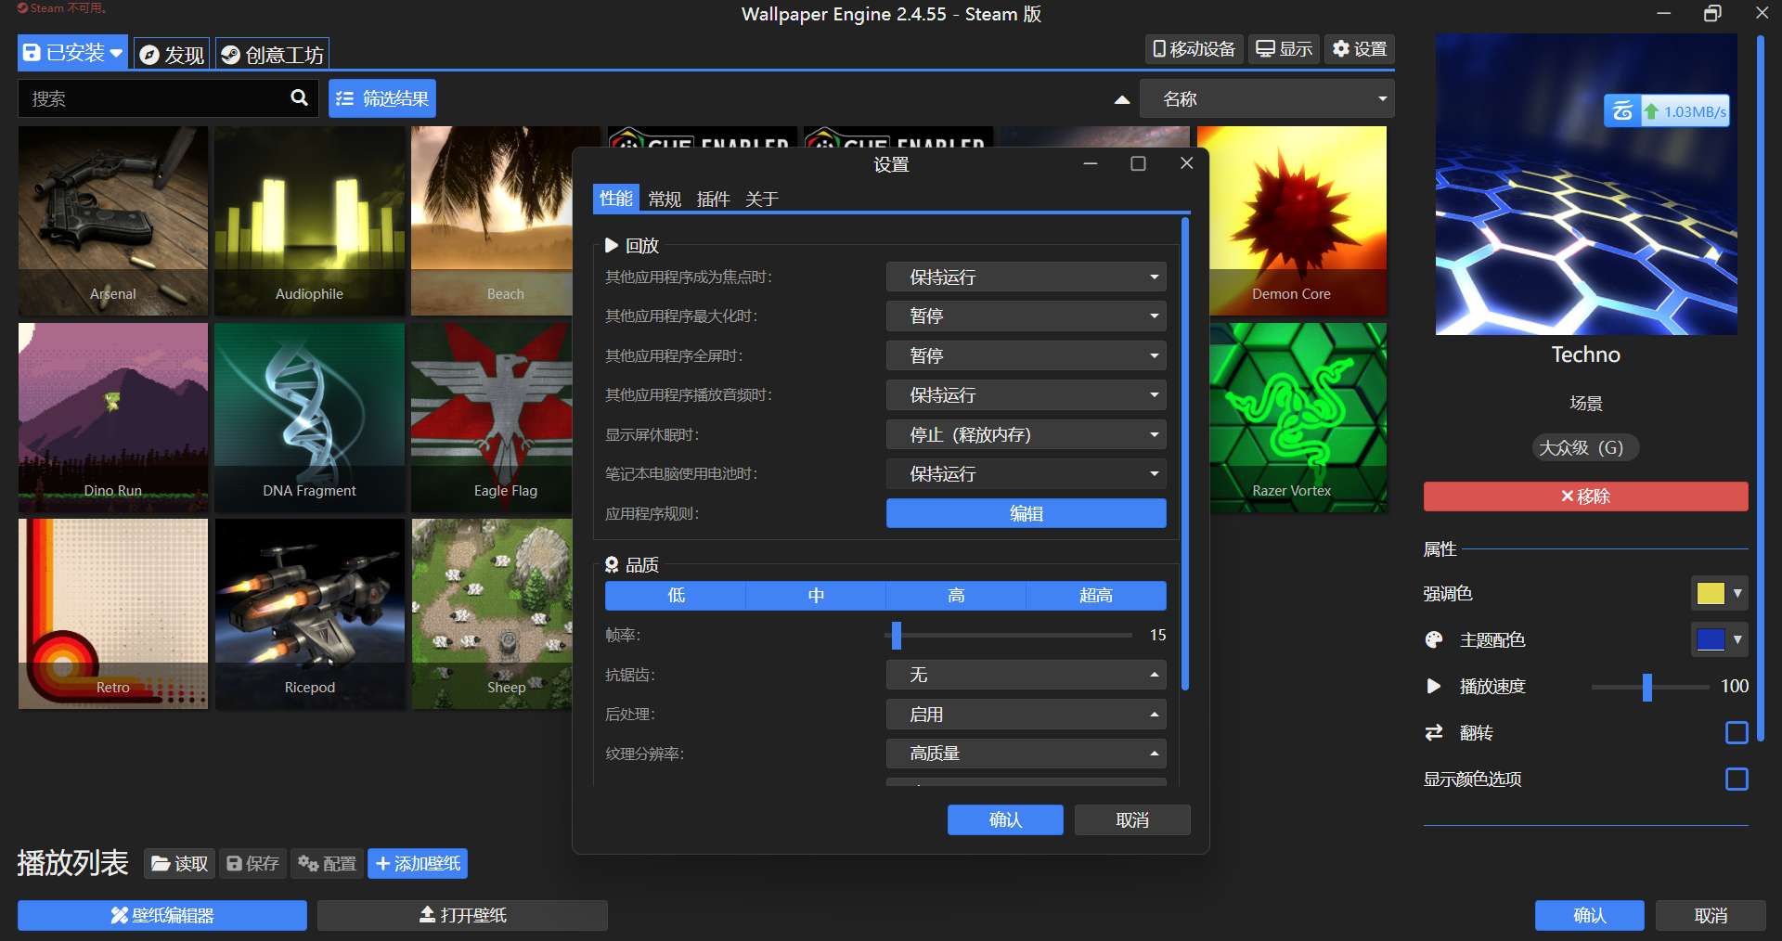Toggle ascending sort order arrow

pyautogui.click(x=1122, y=99)
